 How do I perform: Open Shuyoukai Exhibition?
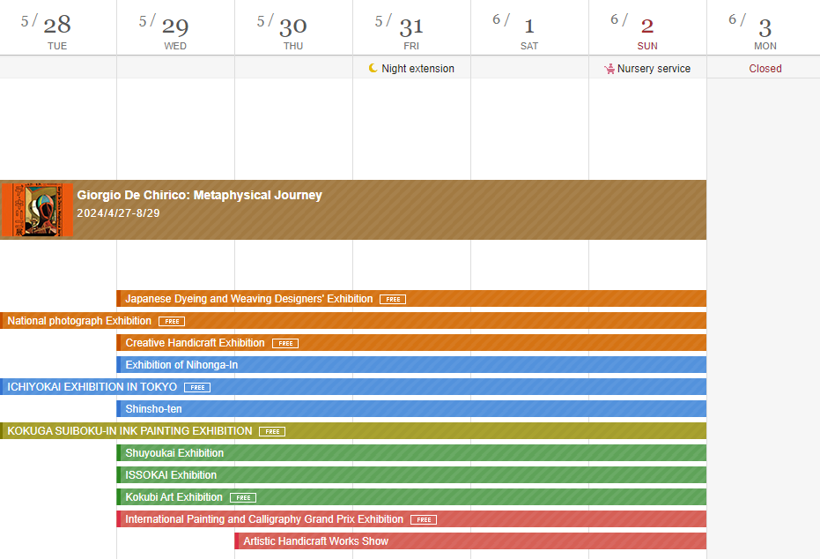click(411, 452)
